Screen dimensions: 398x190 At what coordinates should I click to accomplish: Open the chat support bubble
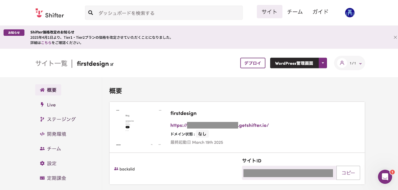click(x=385, y=177)
